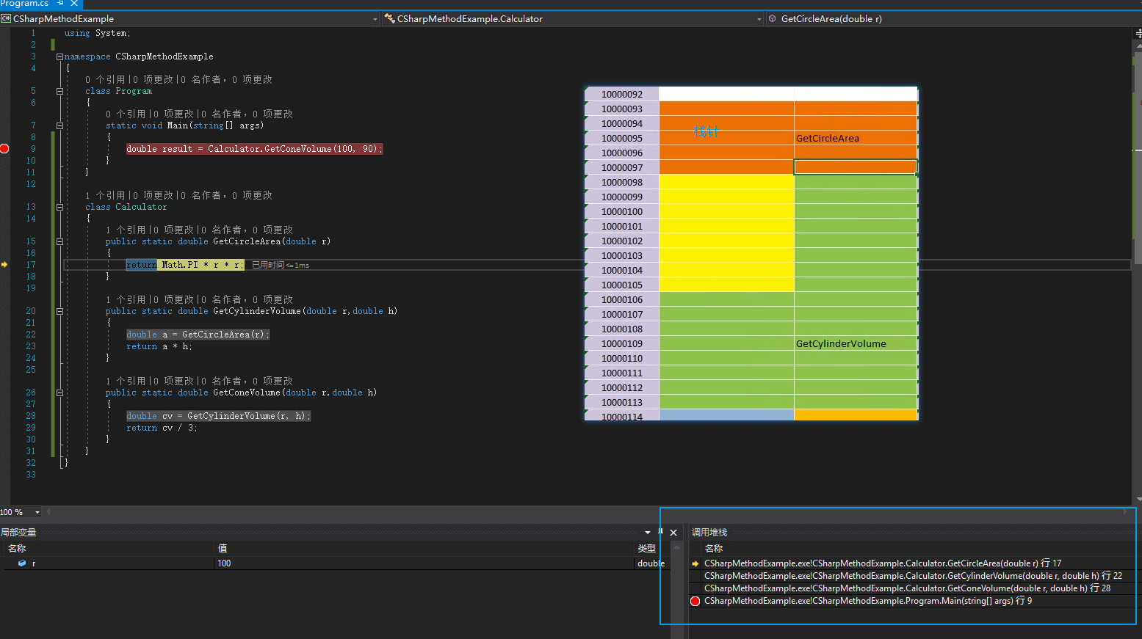Open the 100 % zoom level dropdown
Image resolution: width=1142 pixels, height=639 pixels.
point(37,512)
